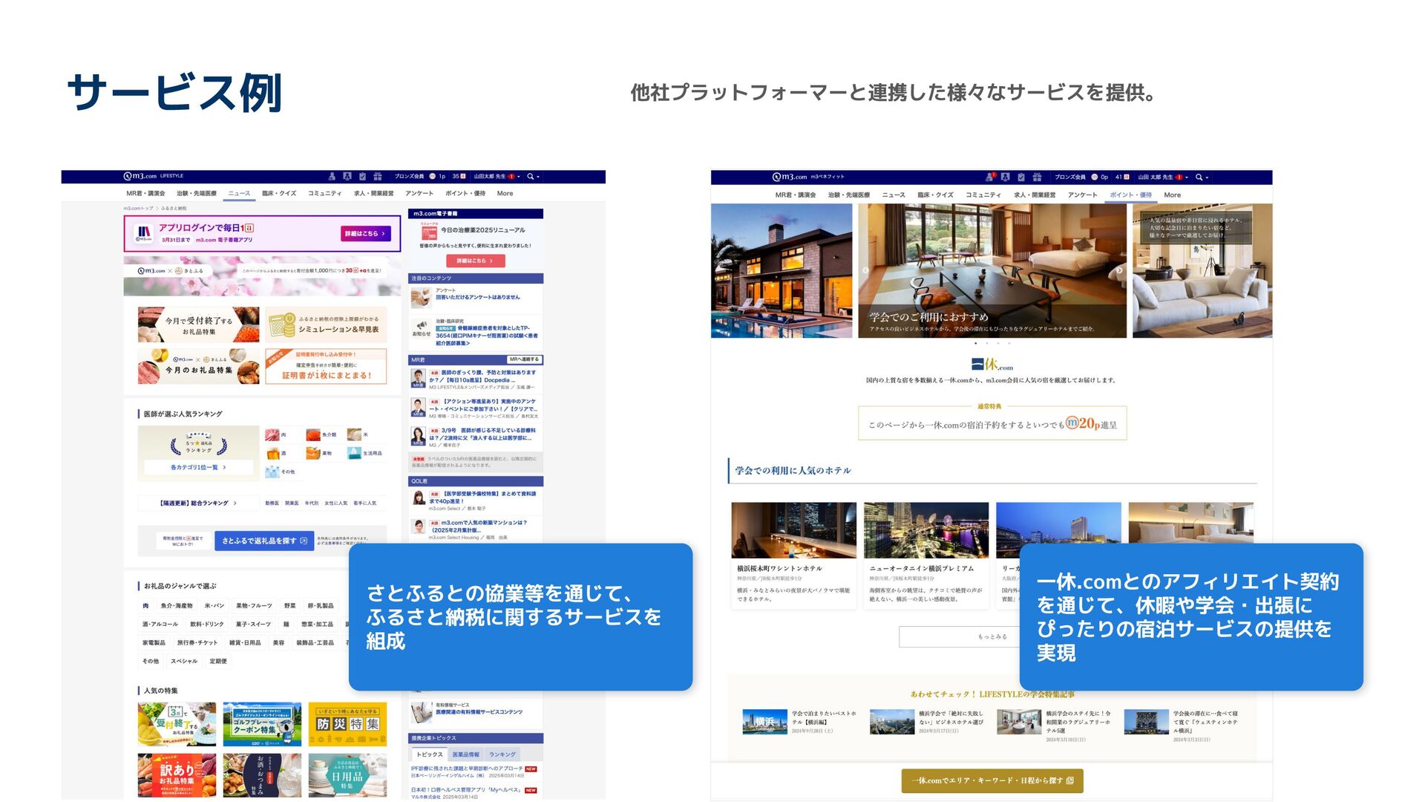
Task: Select the 旅行券・チケット genre tag
Action: click(x=197, y=643)
